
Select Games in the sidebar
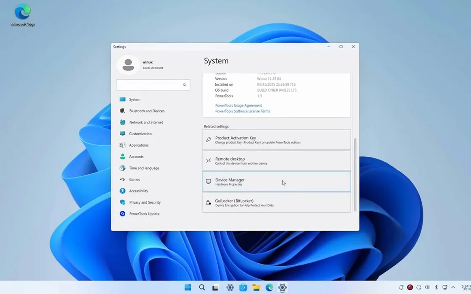(x=134, y=179)
